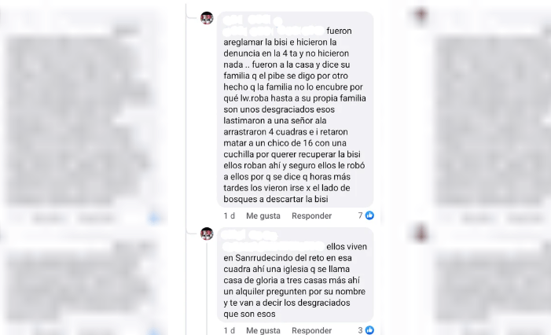Viewport: 551px width, 335px height.
Task: Click the blue thumbs-up icon beside 7
Action: (x=369, y=215)
